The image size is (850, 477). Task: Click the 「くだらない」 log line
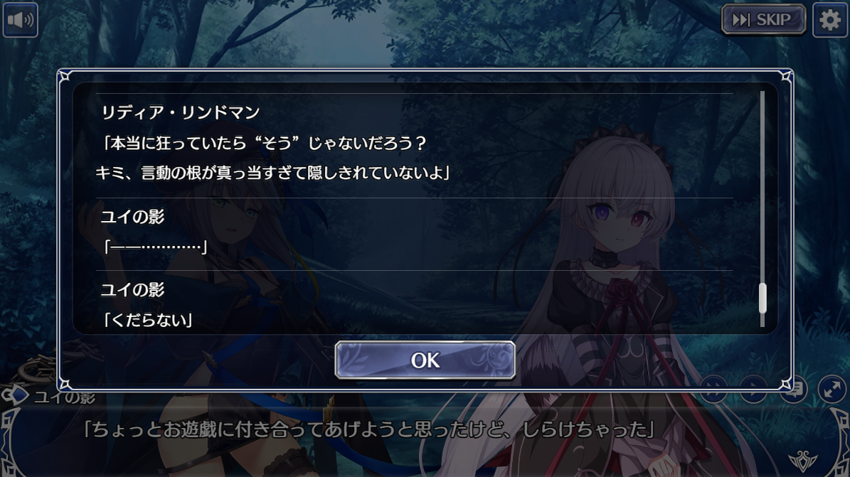147,320
